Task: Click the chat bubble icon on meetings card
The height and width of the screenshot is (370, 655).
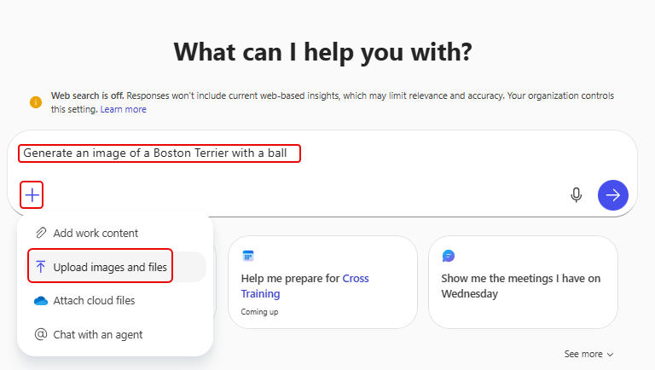Action: (x=448, y=256)
